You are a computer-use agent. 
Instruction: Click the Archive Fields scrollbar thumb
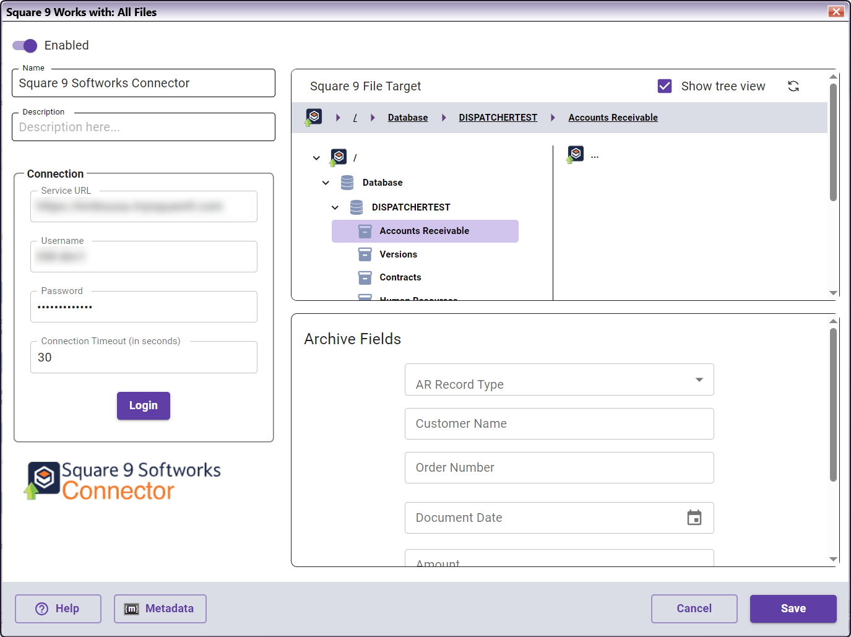(833, 405)
